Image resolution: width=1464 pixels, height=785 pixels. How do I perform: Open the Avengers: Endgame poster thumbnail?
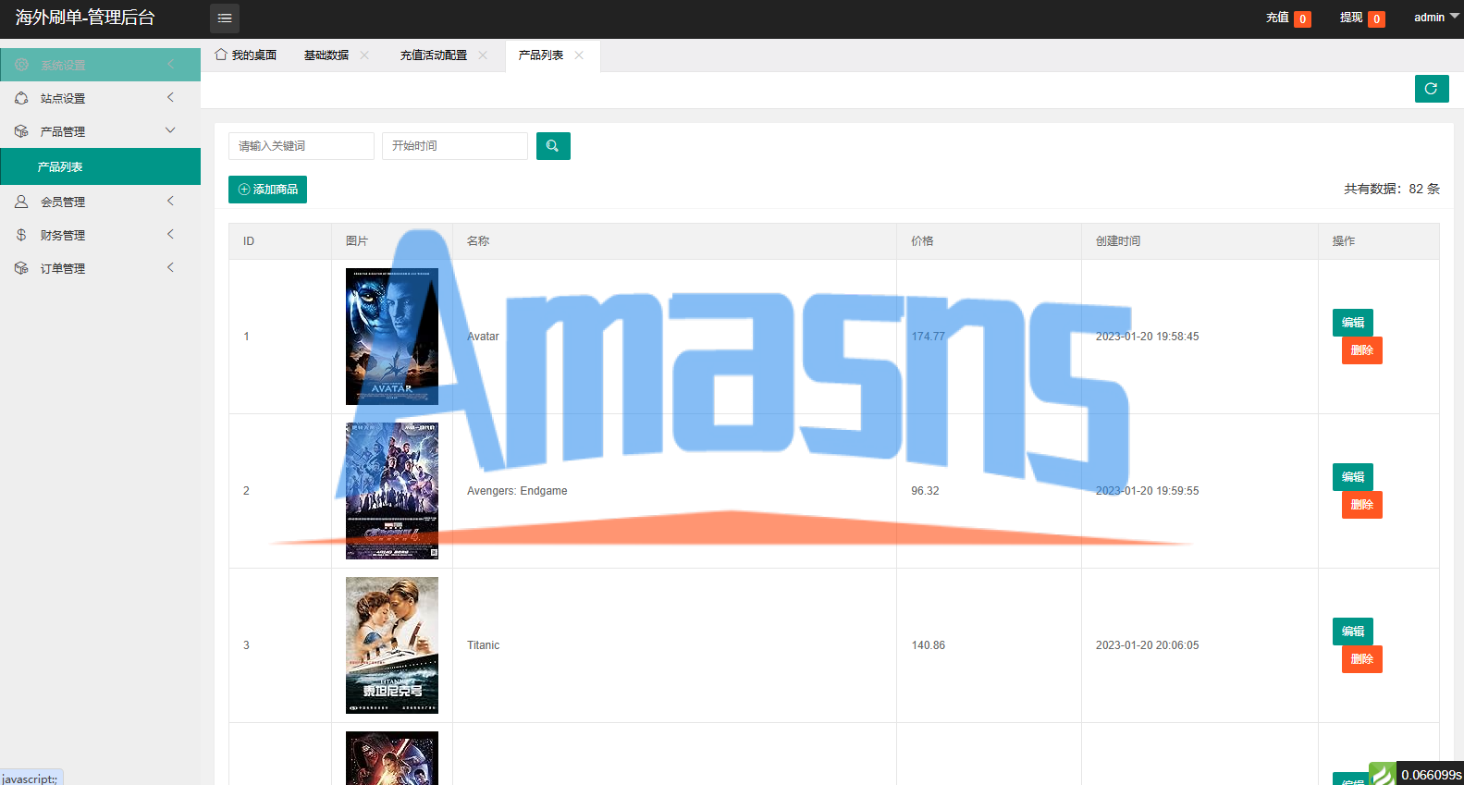(x=392, y=491)
